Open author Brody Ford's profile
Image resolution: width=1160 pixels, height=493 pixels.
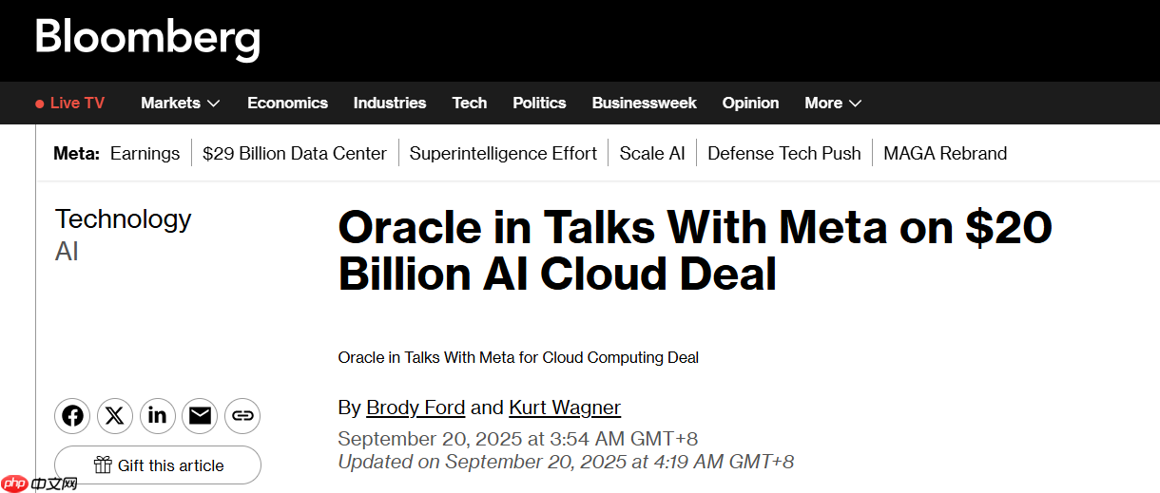(416, 408)
